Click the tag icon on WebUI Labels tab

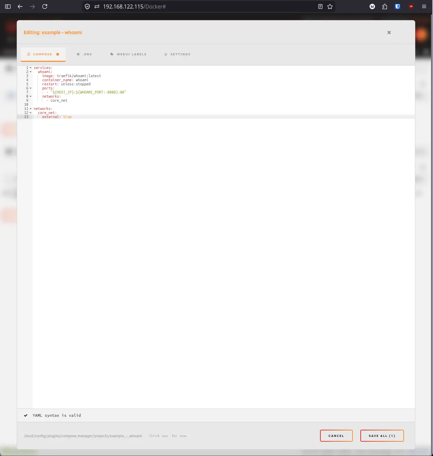point(112,54)
